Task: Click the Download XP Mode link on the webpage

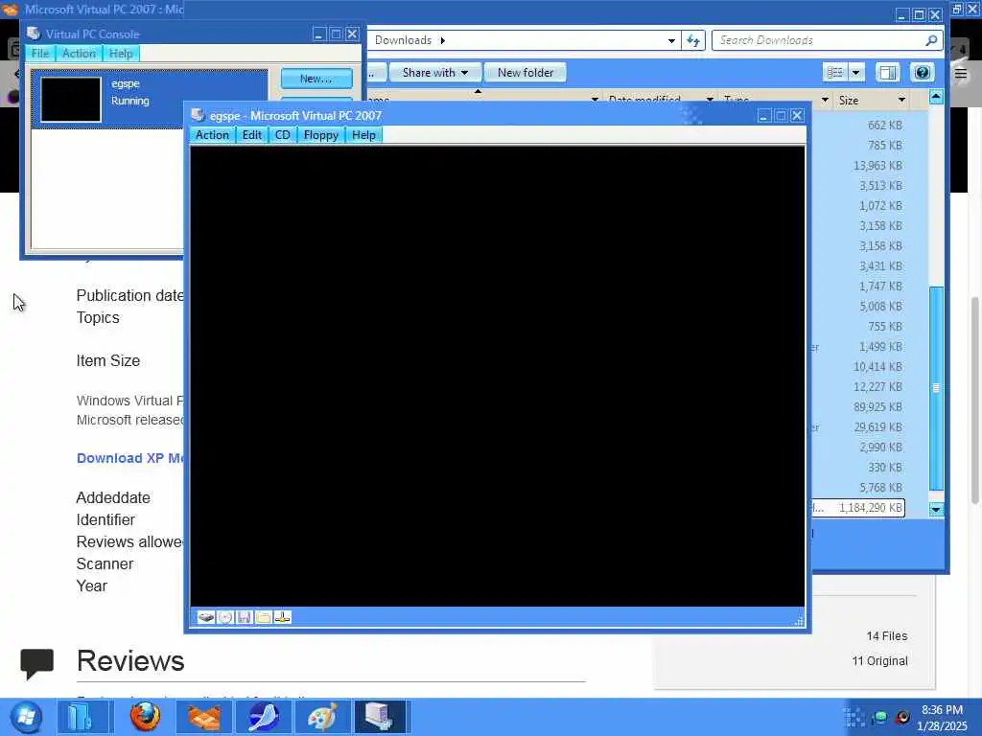Action: [130, 458]
